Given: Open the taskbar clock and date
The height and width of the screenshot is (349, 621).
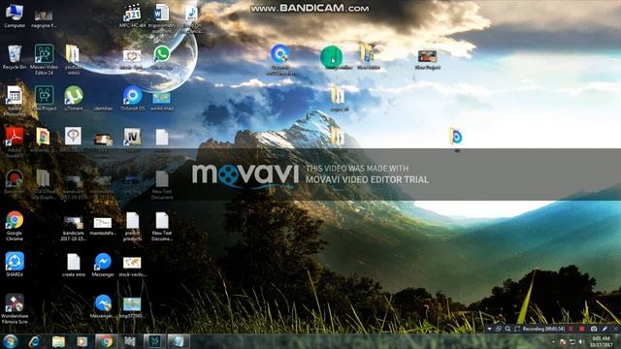Looking at the screenshot, I should point(602,341).
